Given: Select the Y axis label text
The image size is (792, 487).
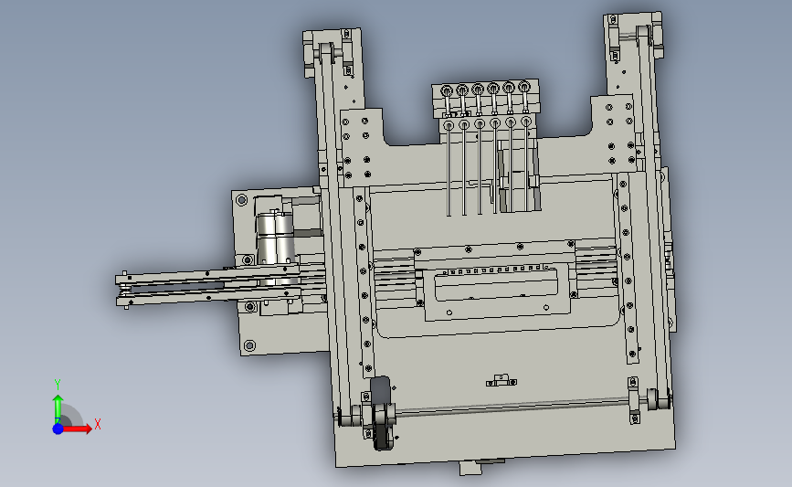Looking at the screenshot, I should (x=58, y=385).
